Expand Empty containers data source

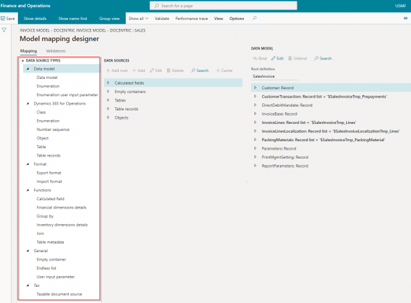point(108,91)
